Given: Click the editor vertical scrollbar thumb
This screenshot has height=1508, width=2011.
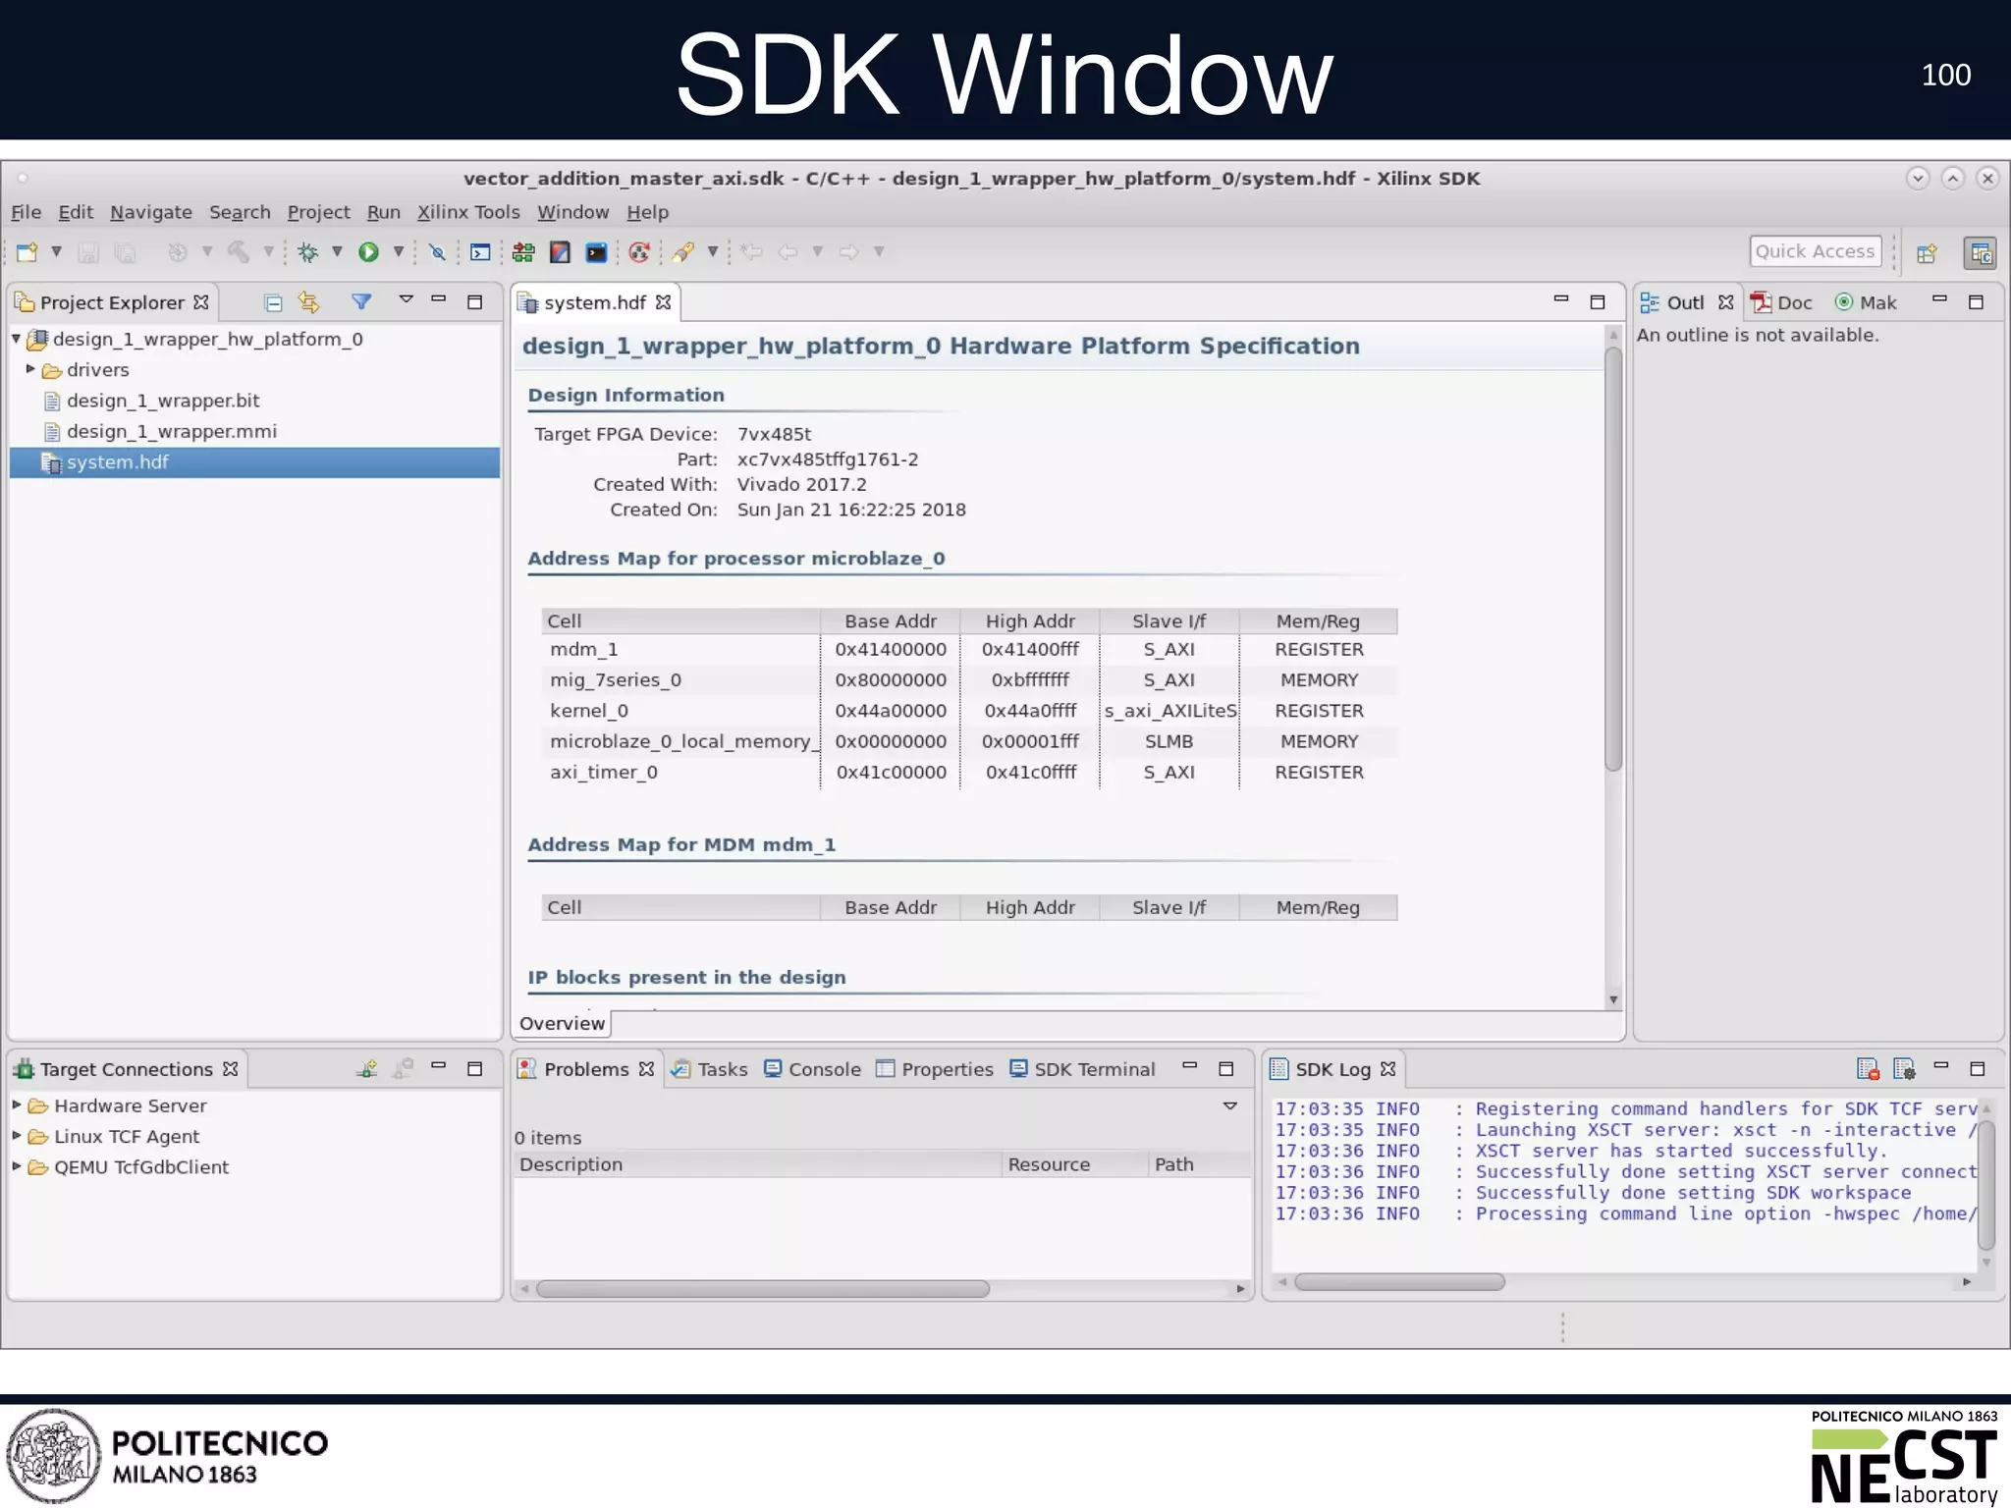Looking at the screenshot, I should [x=1613, y=558].
